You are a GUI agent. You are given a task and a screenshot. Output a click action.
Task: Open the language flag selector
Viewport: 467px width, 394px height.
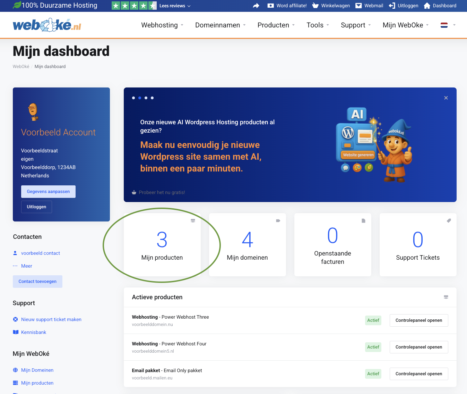click(448, 25)
